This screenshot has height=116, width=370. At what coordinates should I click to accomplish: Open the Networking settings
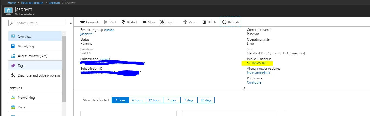[35, 98]
